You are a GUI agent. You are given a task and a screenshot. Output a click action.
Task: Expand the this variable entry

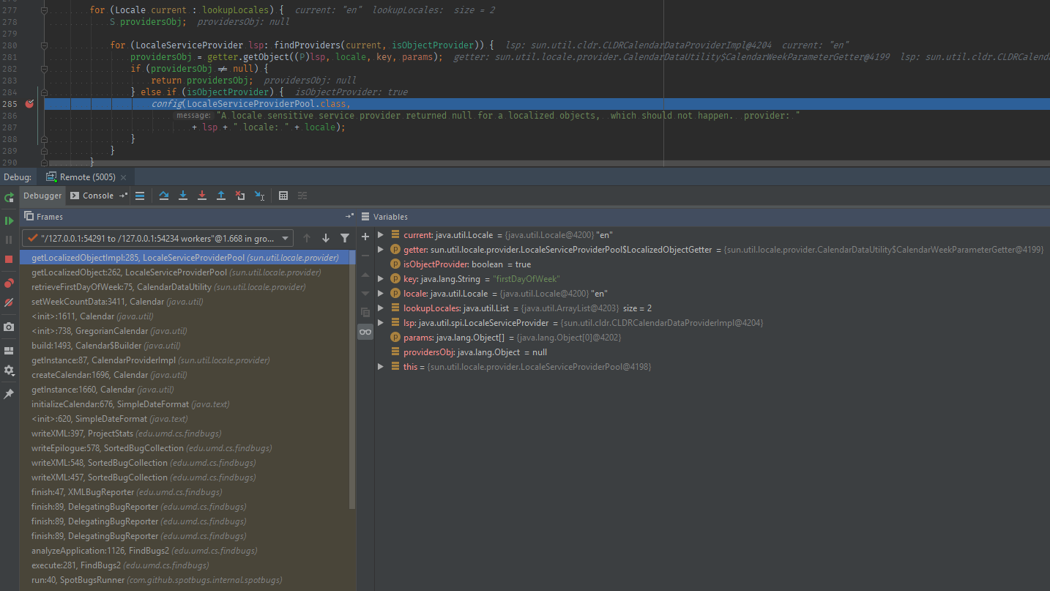point(380,366)
